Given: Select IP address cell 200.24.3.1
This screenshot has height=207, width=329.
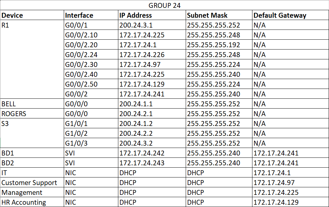Looking at the screenshot, I should coord(152,25).
